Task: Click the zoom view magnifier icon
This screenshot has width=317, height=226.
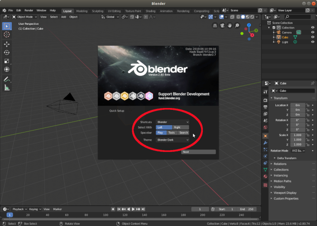Action: click(x=237, y=25)
